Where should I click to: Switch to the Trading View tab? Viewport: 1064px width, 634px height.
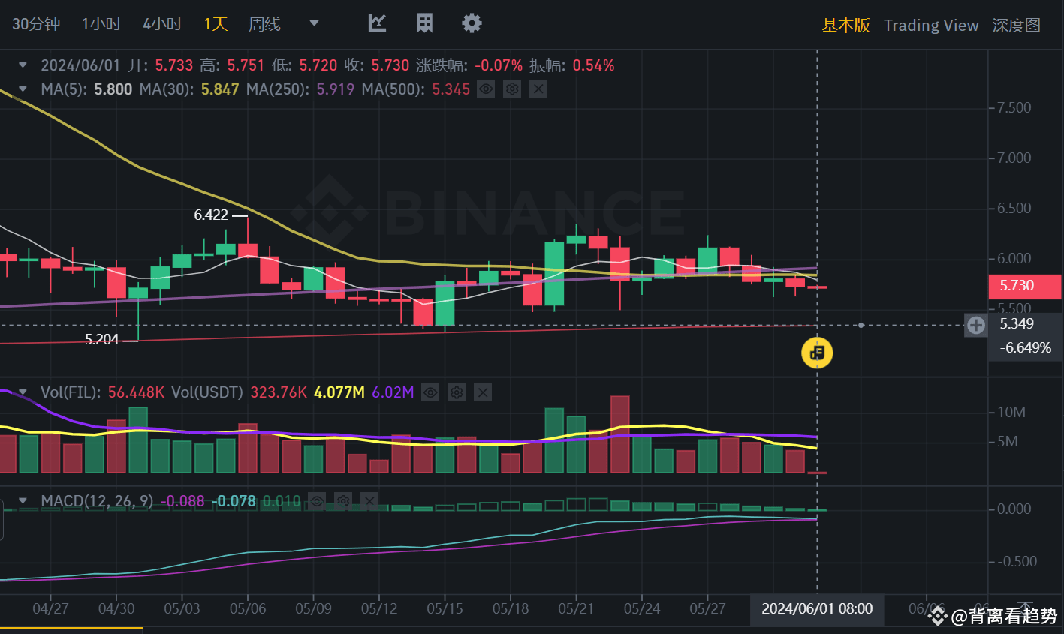click(x=931, y=25)
